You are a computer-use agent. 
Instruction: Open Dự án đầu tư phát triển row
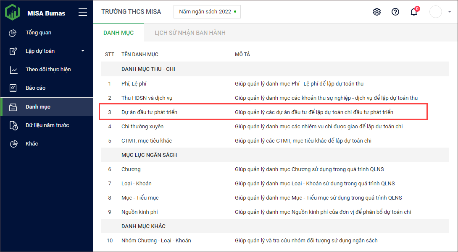click(152, 112)
